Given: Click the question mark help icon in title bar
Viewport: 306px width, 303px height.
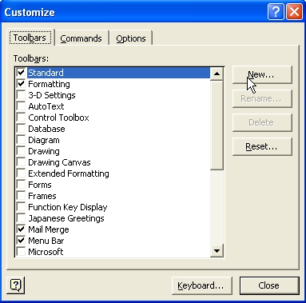Looking at the screenshot, I should pos(276,12).
